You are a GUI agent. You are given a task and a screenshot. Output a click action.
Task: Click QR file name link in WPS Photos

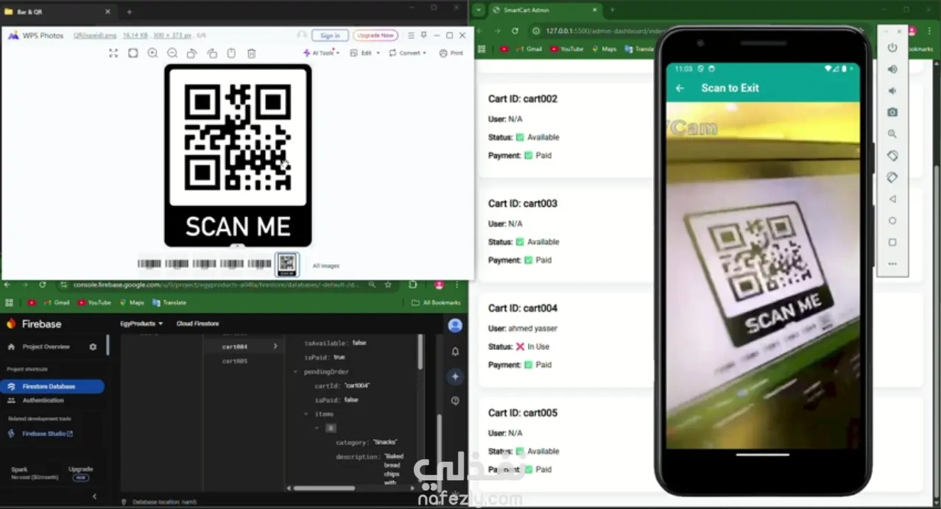[94, 35]
